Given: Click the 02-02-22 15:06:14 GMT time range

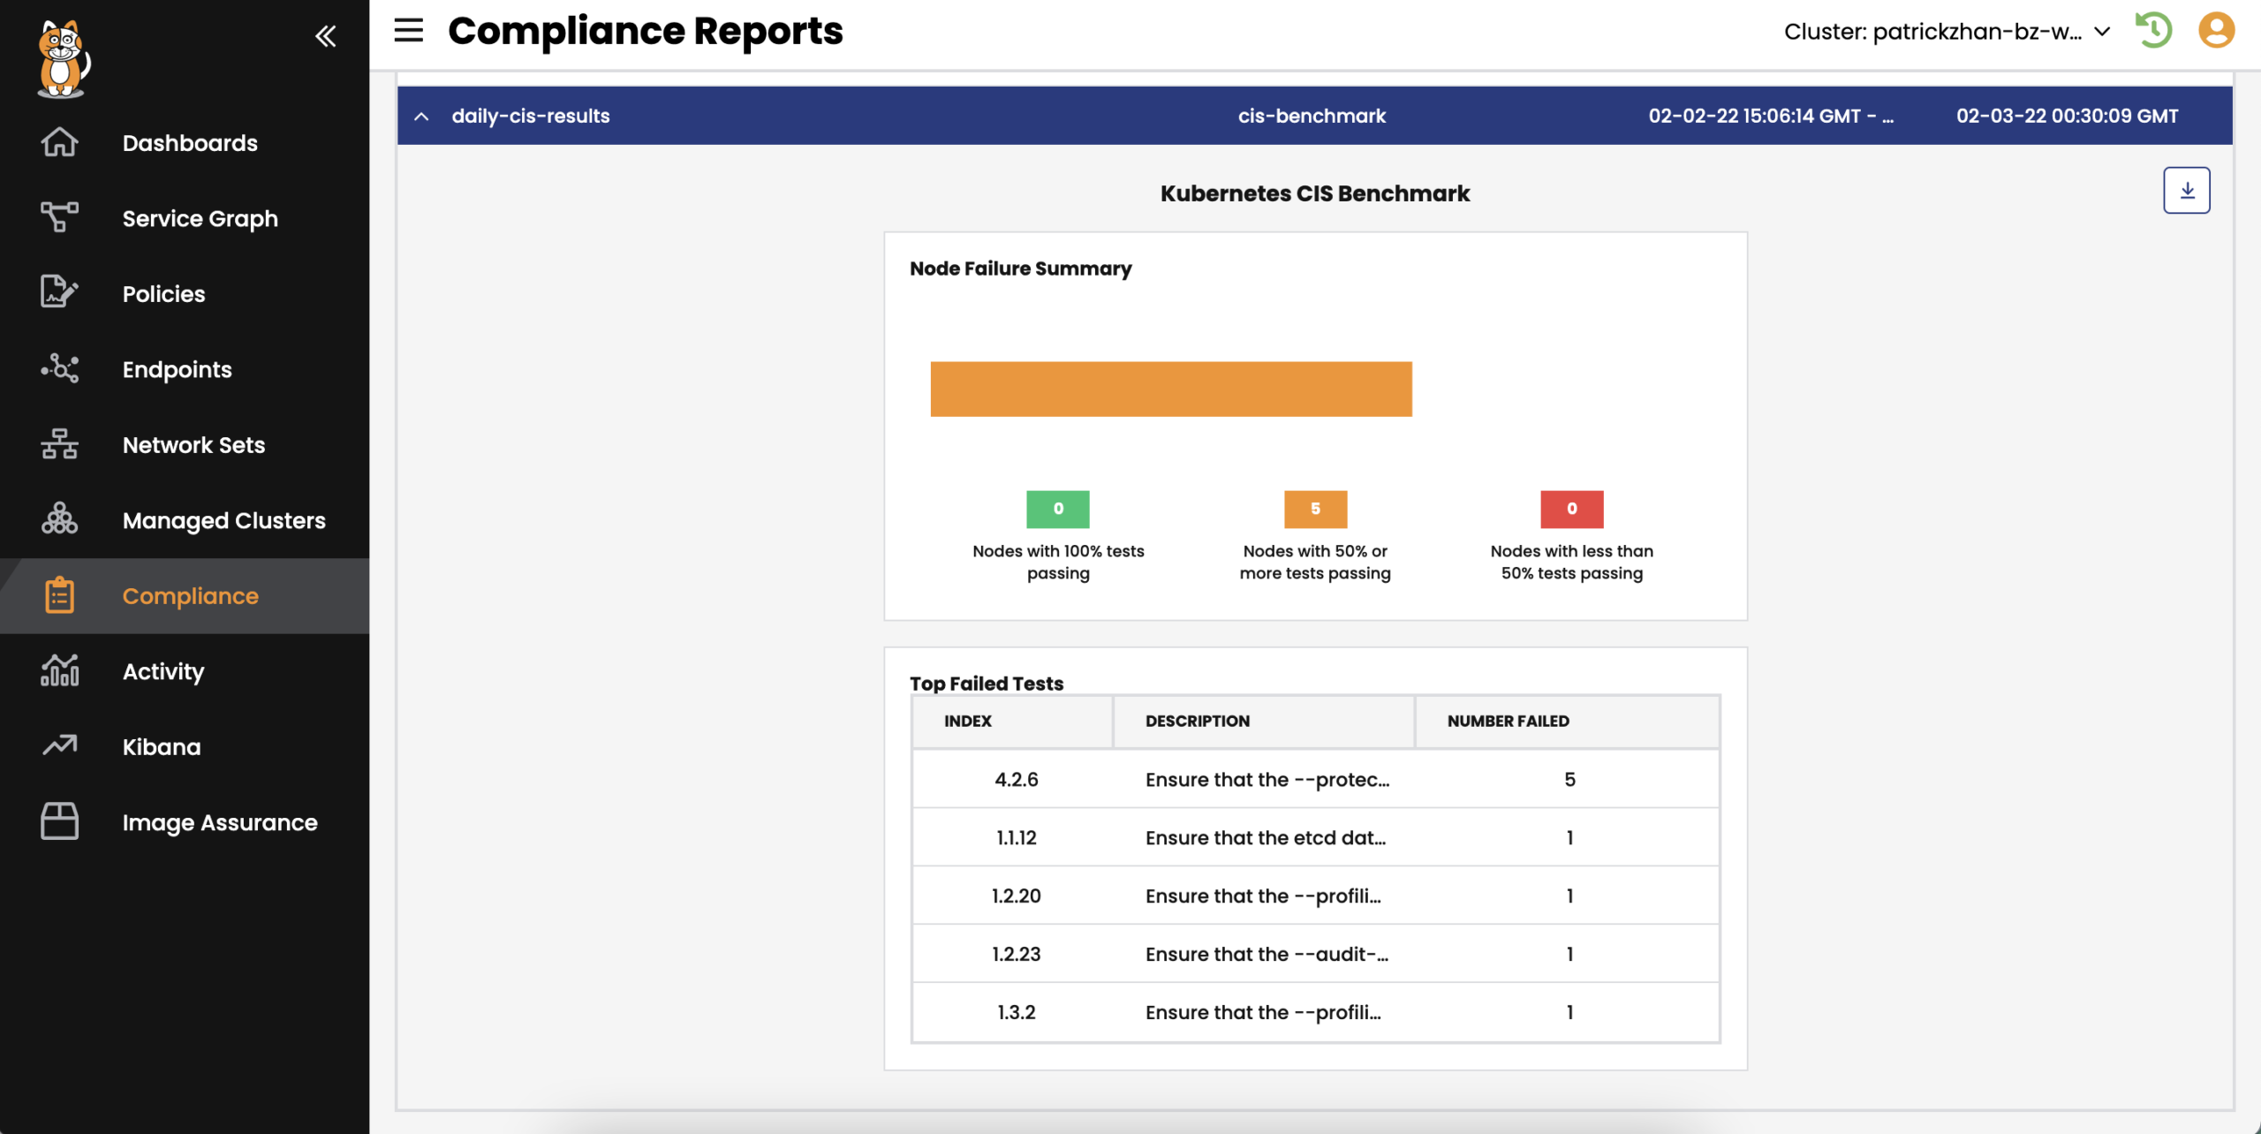Looking at the screenshot, I should [1771, 116].
